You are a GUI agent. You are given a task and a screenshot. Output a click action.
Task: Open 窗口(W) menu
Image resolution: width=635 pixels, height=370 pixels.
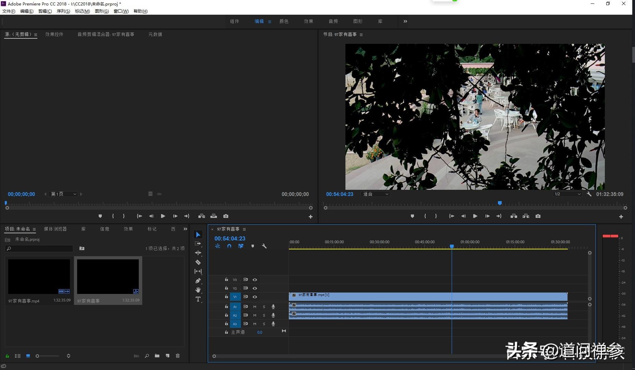[x=121, y=11]
